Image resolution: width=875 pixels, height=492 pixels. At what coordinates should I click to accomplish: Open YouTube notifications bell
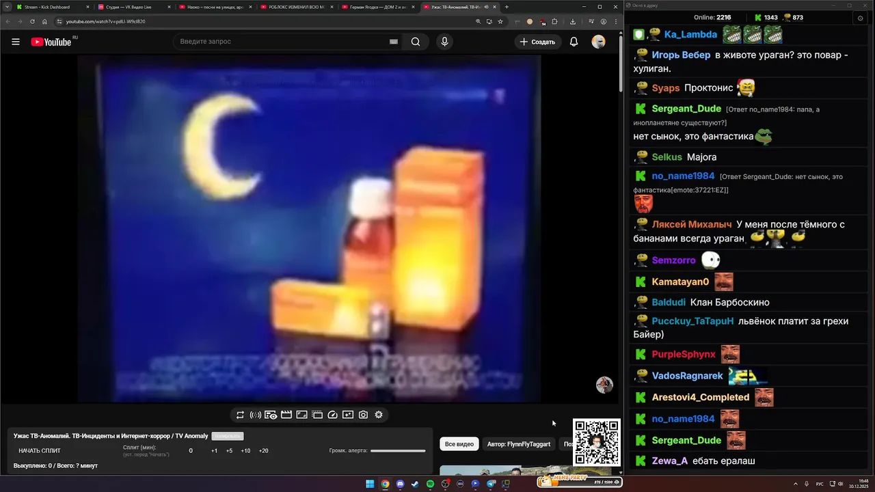click(x=574, y=42)
